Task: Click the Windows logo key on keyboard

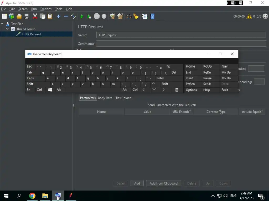Action: 50,90
